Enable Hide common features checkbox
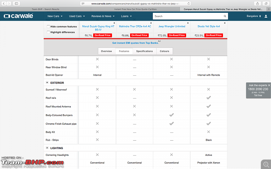271x169 pixels. point(48,26)
